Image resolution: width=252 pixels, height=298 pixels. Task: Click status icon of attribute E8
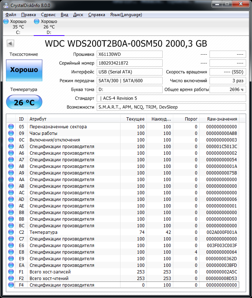coord(11,252)
